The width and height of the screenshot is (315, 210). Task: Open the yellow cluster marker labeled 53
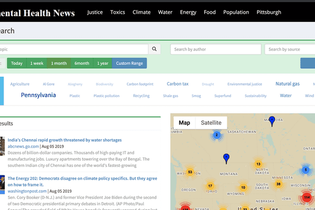pyautogui.click(x=190, y=172)
